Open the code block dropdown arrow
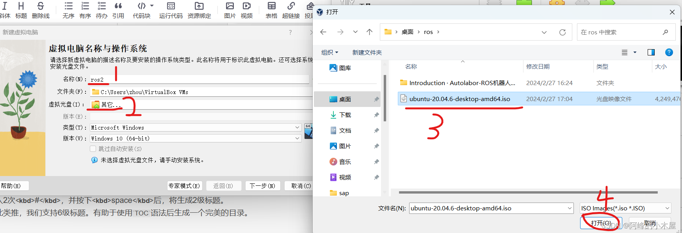Image resolution: width=682 pixels, height=233 pixels. pyautogui.click(x=152, y=6)
